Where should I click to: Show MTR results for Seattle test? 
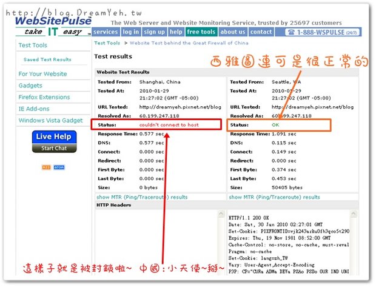(274, 197)
